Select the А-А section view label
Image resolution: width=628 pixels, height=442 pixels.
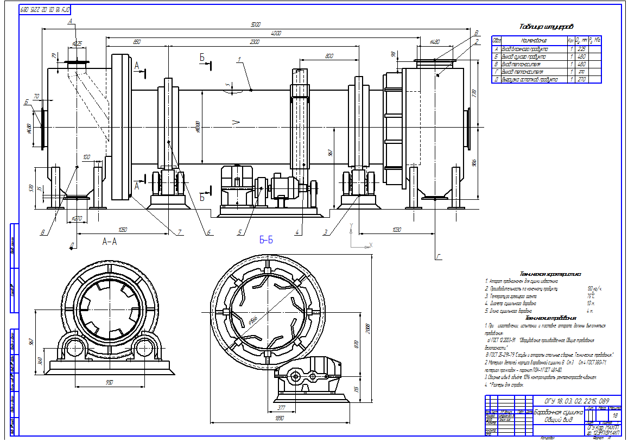[x=110, y=241]
